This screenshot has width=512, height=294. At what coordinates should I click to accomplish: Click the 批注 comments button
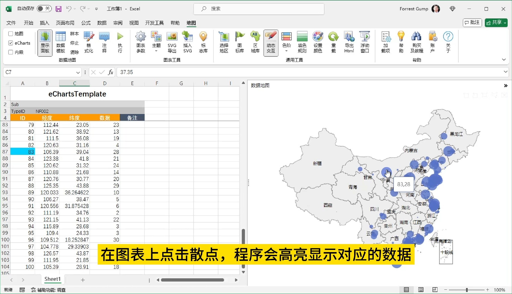click(x=472, y=23)
